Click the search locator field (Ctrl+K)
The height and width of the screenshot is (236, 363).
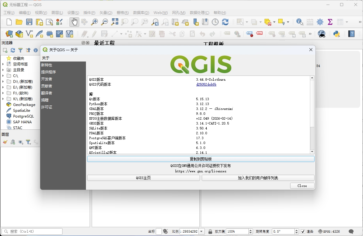coord(32,231)
